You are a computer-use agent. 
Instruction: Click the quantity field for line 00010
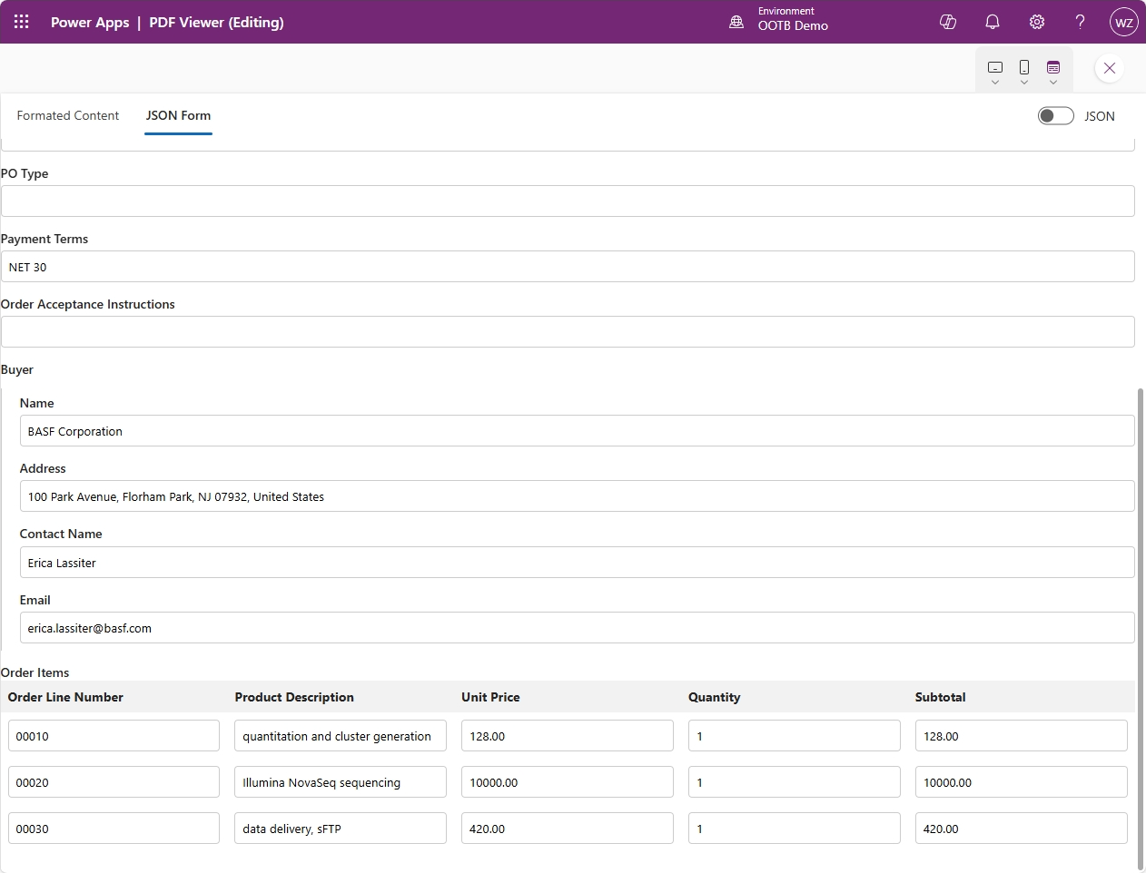click(795, 735)
